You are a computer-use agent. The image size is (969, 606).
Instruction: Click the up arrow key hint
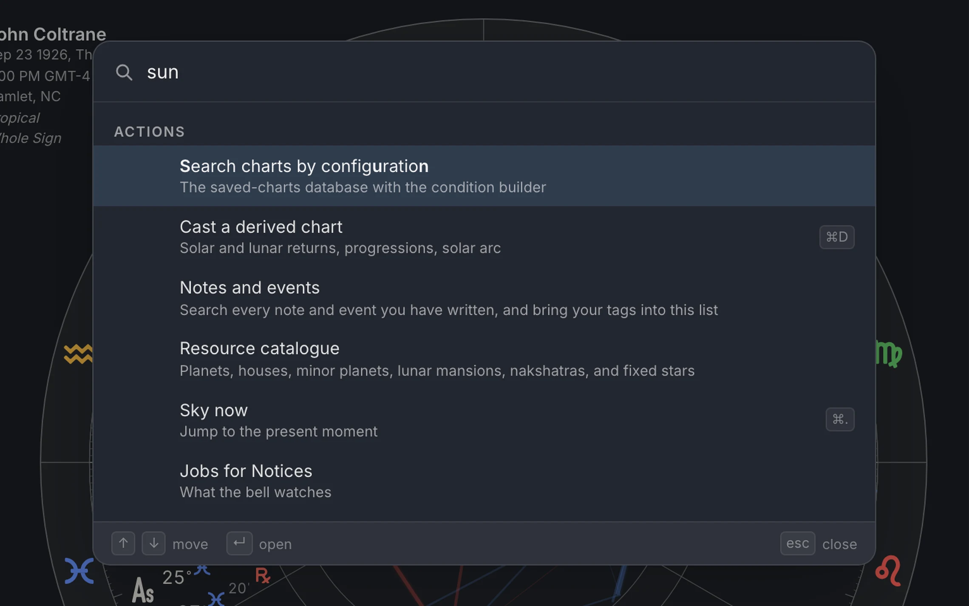pos(123,543)
